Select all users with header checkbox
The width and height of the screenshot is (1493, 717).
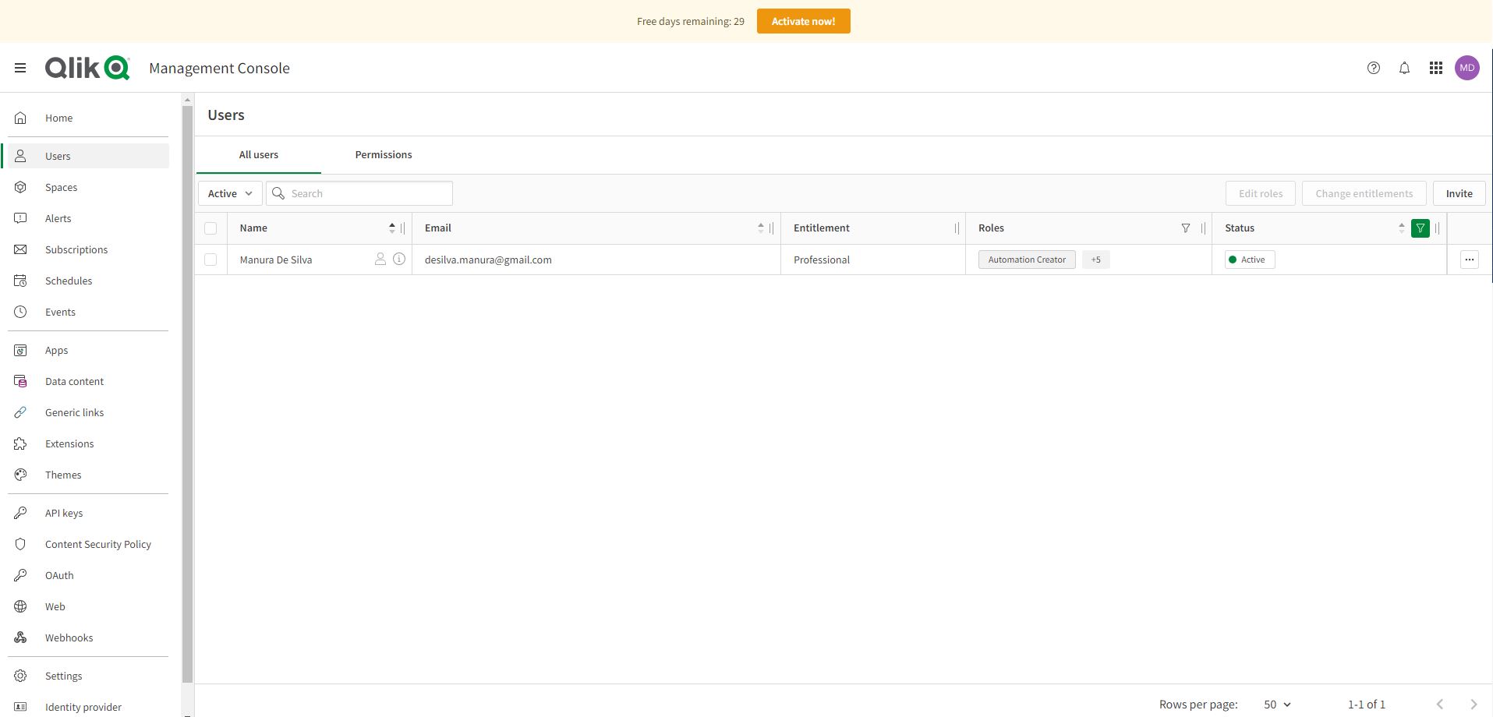click(211, 228)
